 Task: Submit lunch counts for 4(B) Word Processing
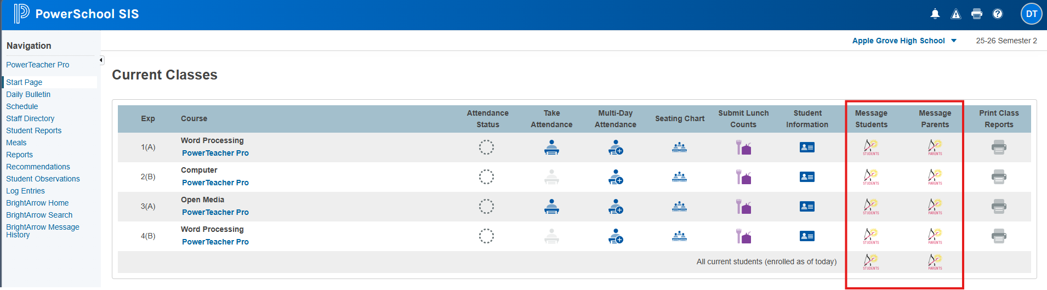[743, 236]
